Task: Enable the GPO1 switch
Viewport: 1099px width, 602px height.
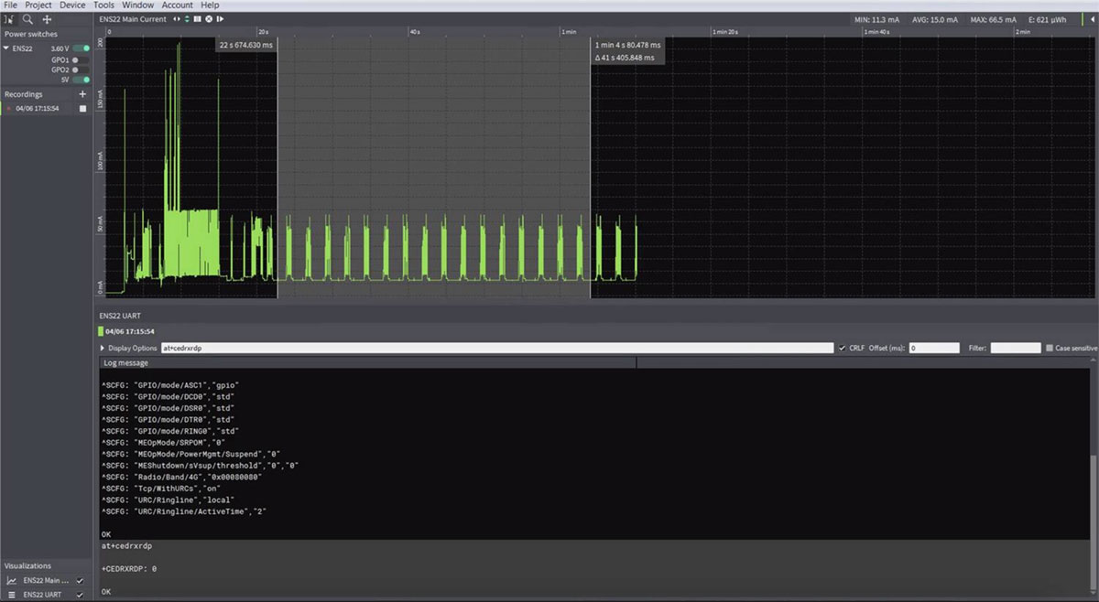Action: [81, 59]
